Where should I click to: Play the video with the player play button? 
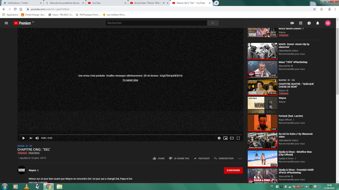(23, 138)
